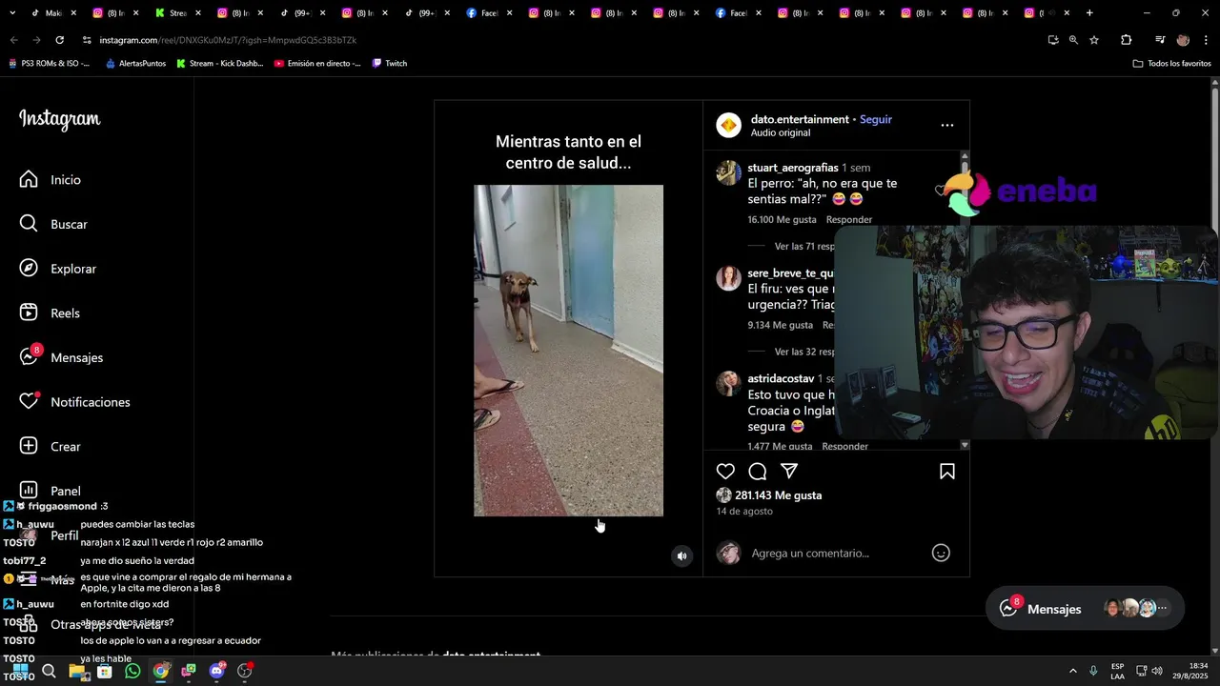Expand 'Ver las 71' replies
The height and width of the screenshot is (686, 1220).
804,246
